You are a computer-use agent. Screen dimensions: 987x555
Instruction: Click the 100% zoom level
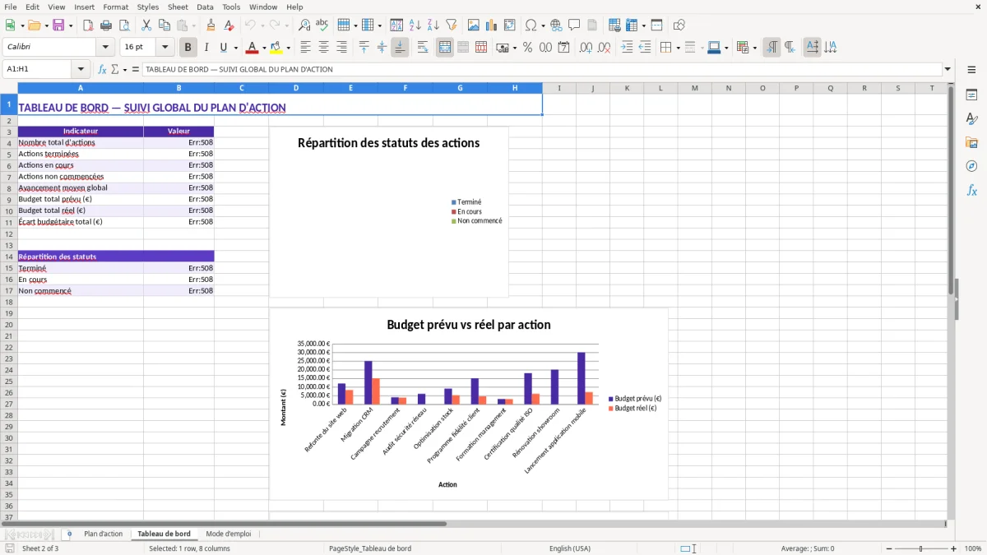[x=973, y=548]
